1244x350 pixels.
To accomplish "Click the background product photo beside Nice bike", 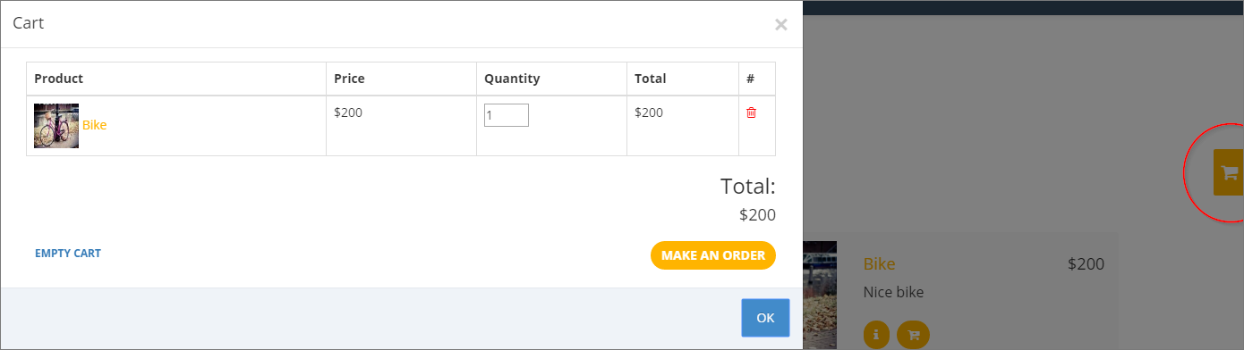I will tap(820, 296).
